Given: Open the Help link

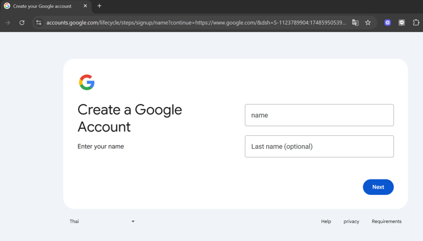Looking at the screenshot, I should coord(326,221).
